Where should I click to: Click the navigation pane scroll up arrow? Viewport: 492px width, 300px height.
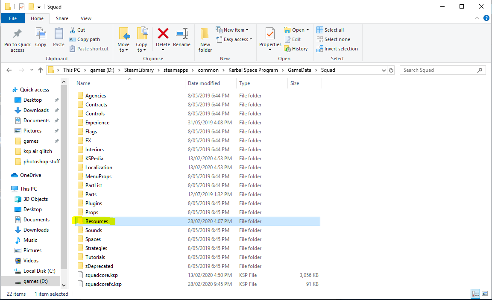64,82
